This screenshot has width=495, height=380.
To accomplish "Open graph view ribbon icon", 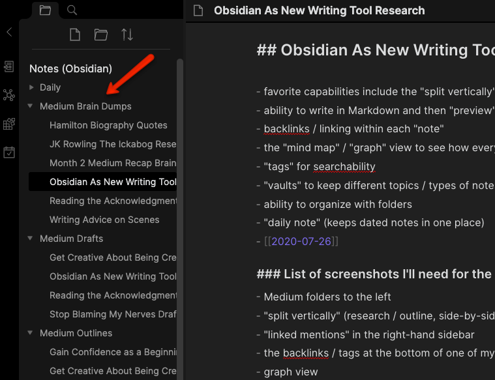I will click(9, 95).
